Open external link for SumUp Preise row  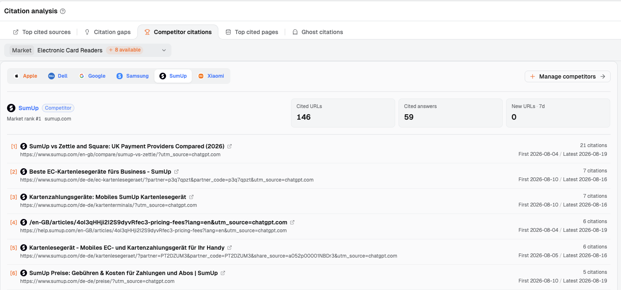223,273
